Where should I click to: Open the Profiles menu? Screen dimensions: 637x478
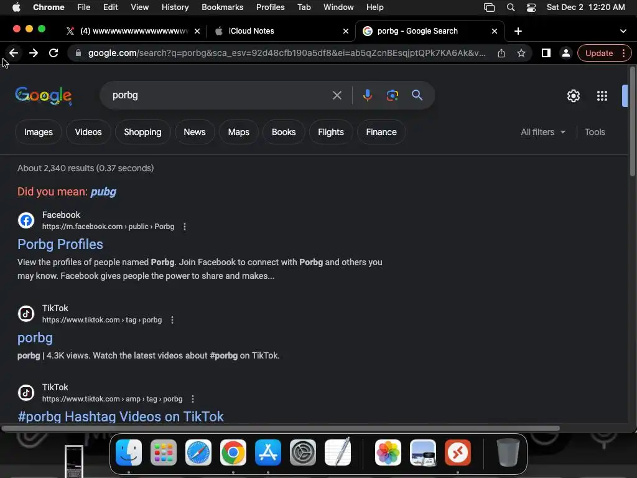tap(270, 7)
